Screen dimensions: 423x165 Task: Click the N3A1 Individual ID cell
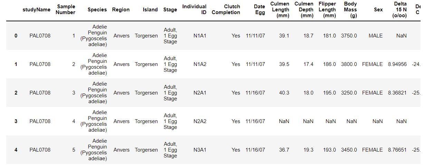(x=200, y=150)
